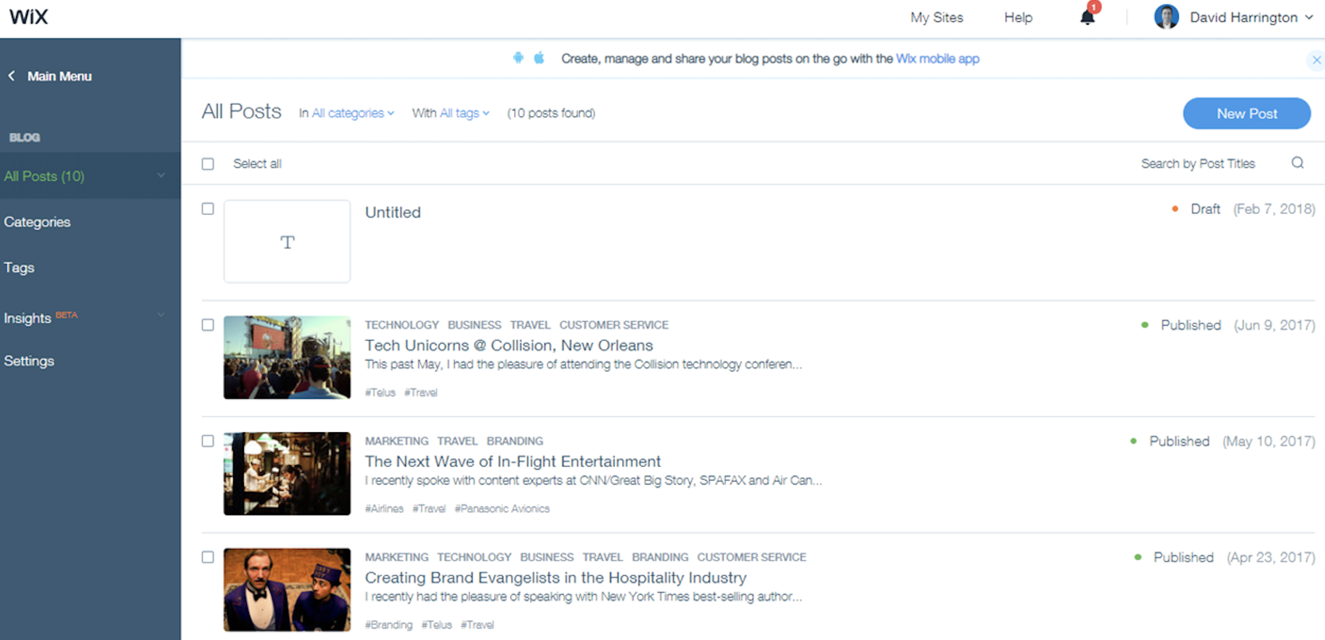This screenshot has height=640, width=1325.
Task: Click the #Branding tag
Action: coord(389,625)
